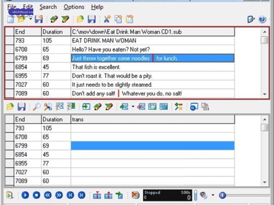Open the Options menu
This screenshot has height=205, width=274.
click(74, 7)
